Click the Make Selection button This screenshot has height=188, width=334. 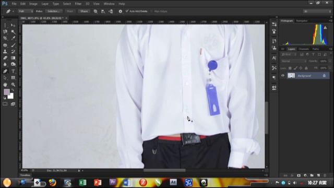[x=54, y=11]
